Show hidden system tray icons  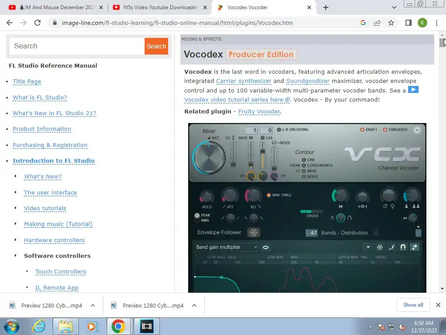[370, 327]
